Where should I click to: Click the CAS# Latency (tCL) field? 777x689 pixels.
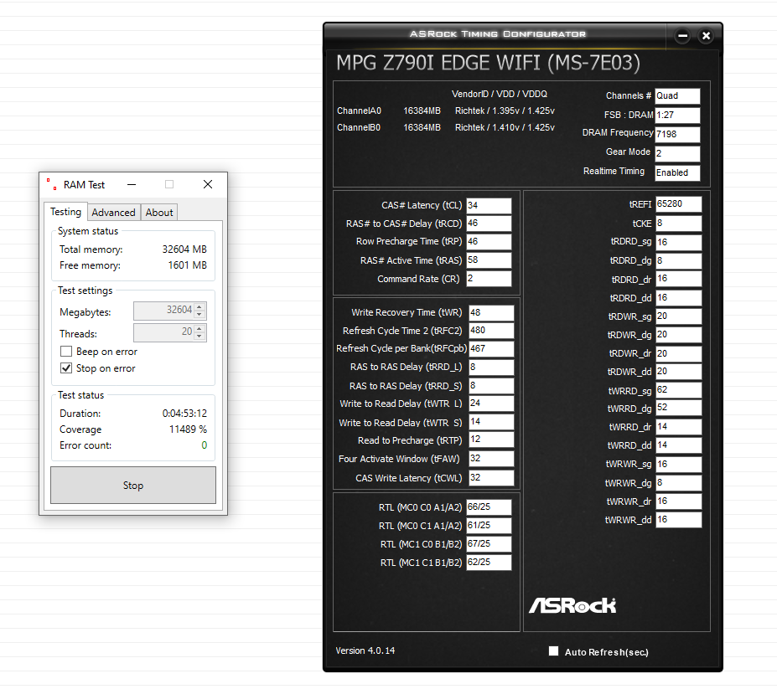(489, 205)
